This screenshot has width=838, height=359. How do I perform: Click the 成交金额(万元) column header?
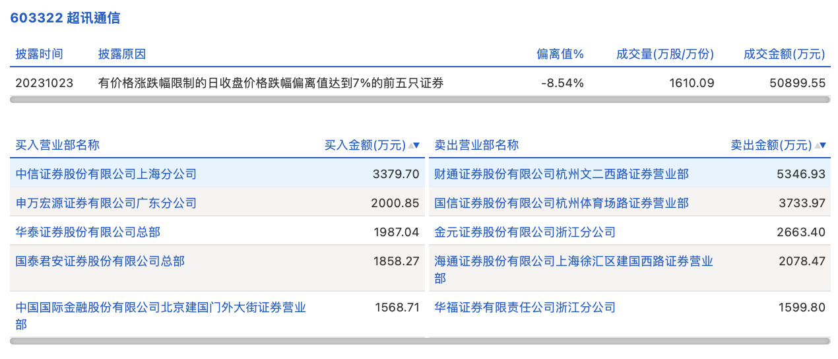pyautogui.click(x=784, y=54)
